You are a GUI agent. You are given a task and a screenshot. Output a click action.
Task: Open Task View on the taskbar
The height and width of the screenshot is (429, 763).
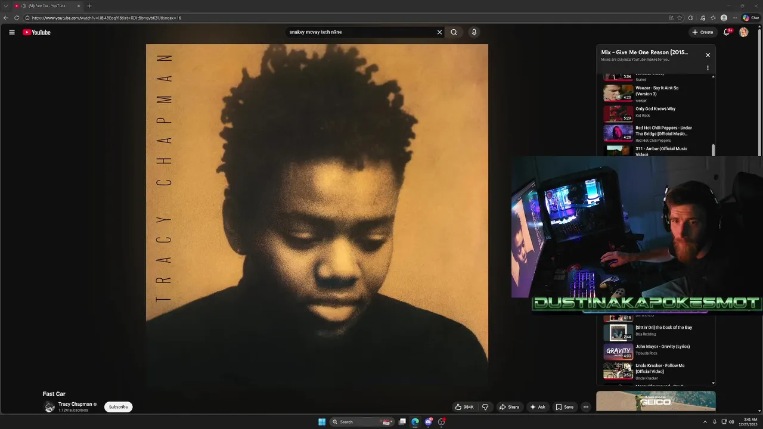402,422
